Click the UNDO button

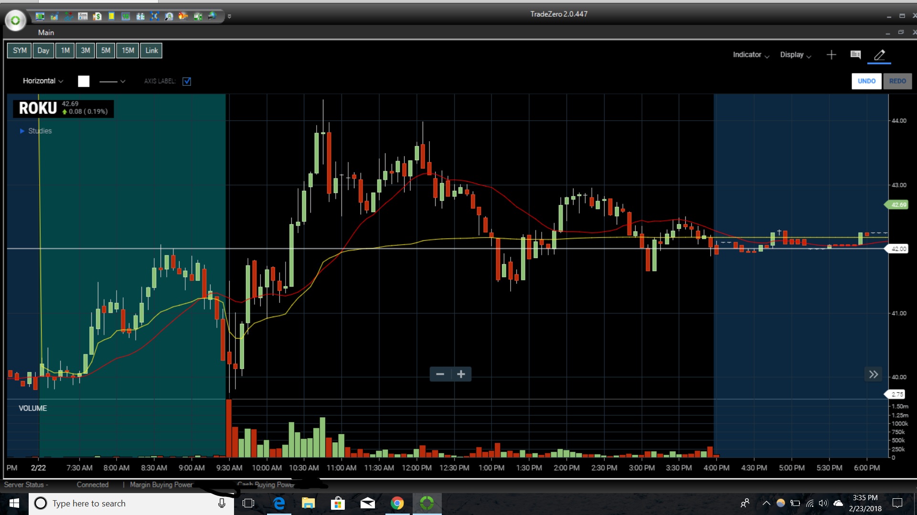click(866, 81)
